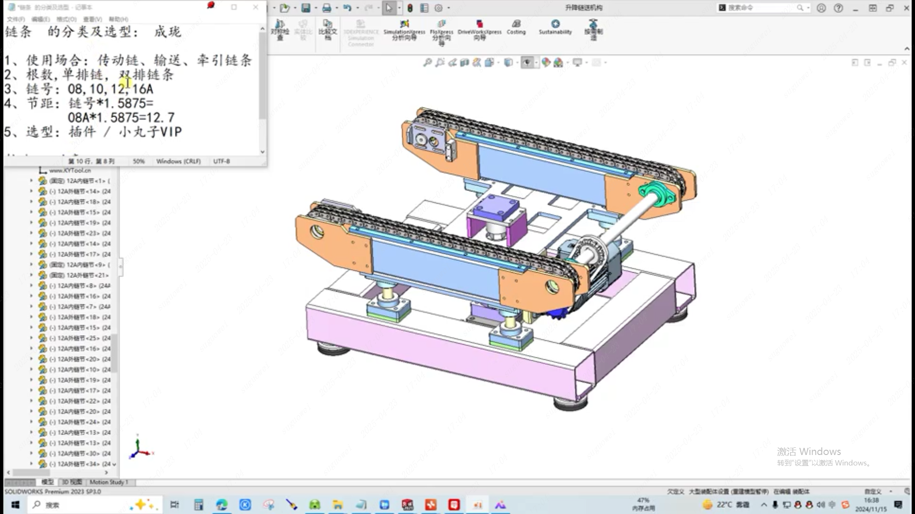Select the 12A链节<22> component in tree
The image size is (915, 514).
coord(75,401)
